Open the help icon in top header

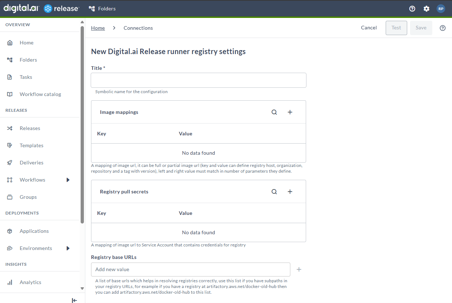click(x=412, y=9)
